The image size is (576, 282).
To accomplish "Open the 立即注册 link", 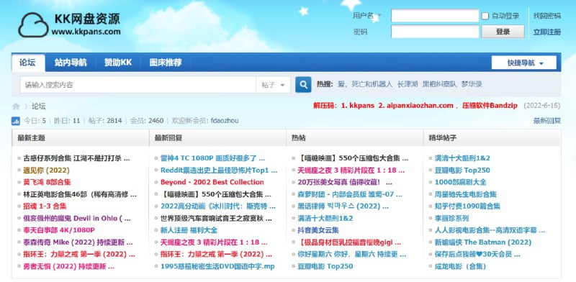I will tap(547, 32).
